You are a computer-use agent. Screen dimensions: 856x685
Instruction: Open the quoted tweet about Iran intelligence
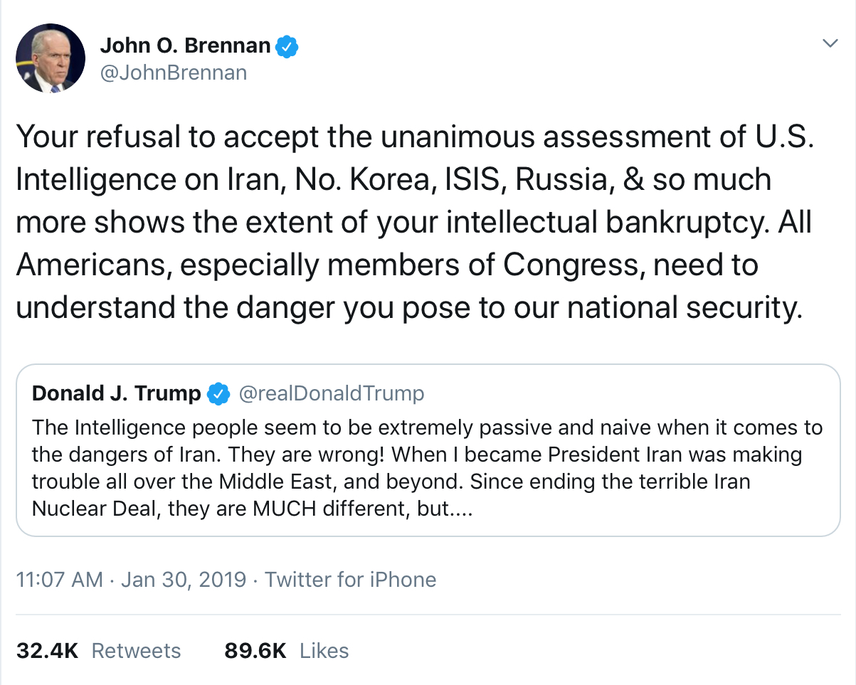point(428,450)
